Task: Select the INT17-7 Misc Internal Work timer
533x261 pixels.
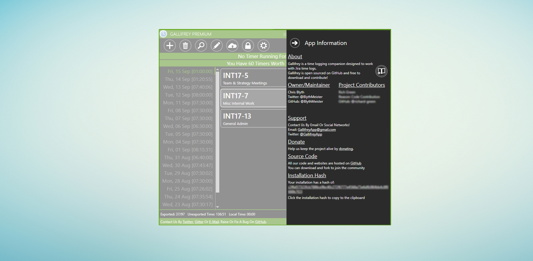Action: 253,98
